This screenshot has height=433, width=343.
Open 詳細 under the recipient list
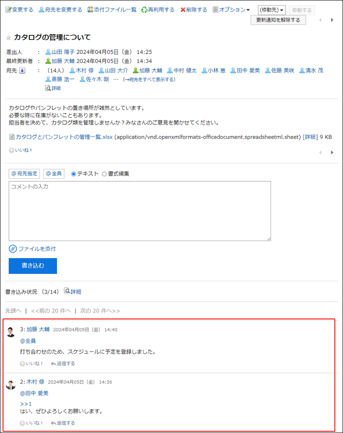[x=53, y=88]
